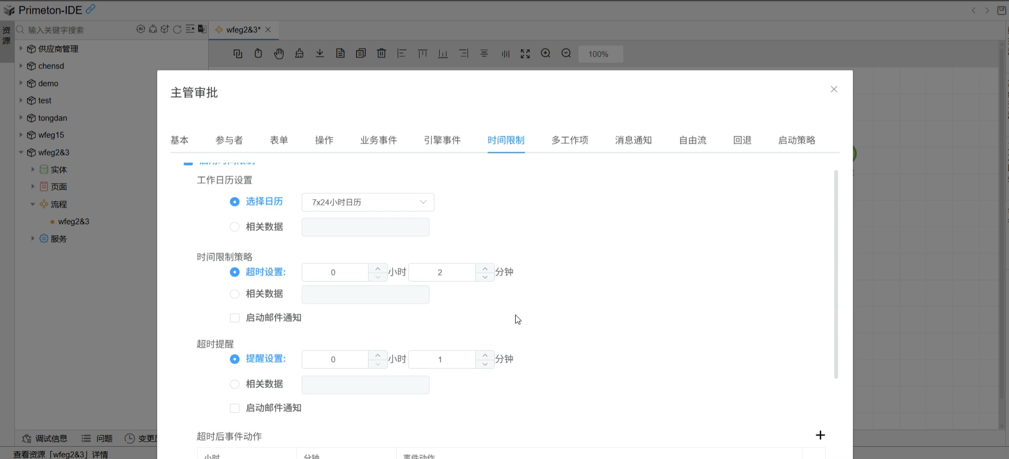Select the 相关数据 radio under 超时提醒

tap(235, 384)
